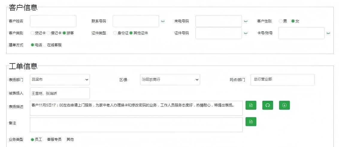Reveal 证件号码 using its eye icon
Viewport: 339px width, 147px height.
pos(246,33)
